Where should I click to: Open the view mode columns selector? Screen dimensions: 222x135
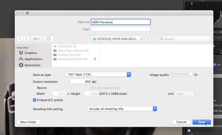pos(37,39)
